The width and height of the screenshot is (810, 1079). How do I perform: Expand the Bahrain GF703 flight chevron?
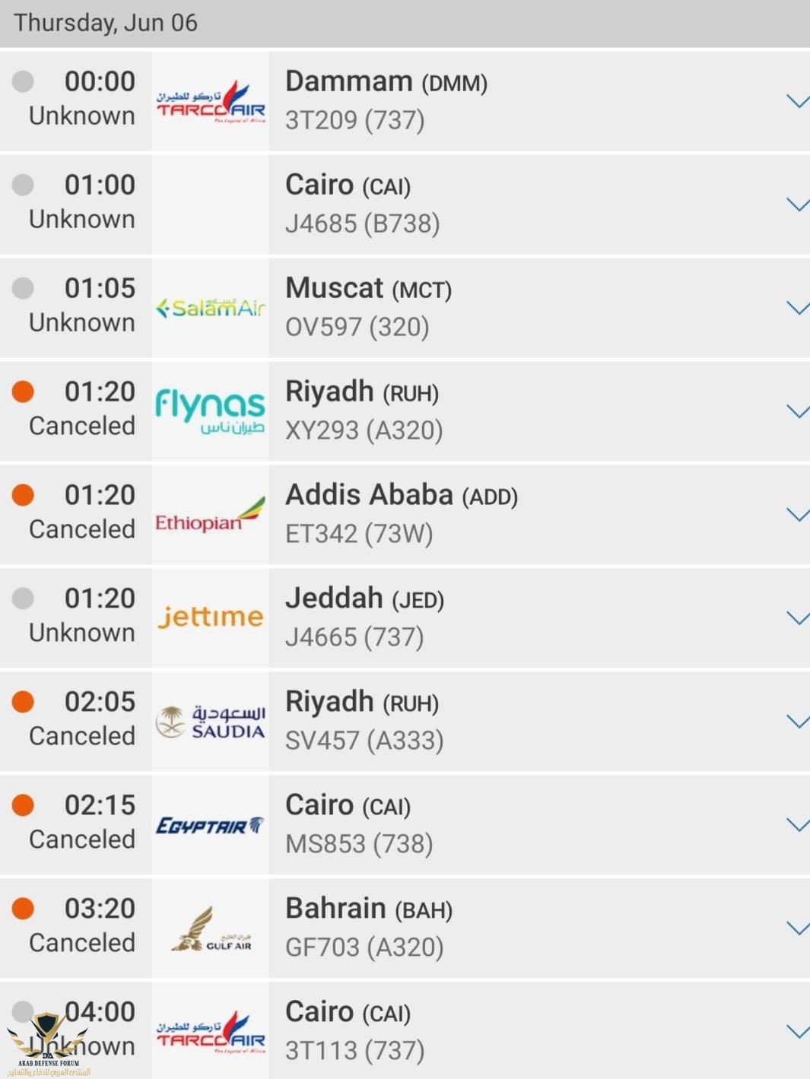pos(797,928)
